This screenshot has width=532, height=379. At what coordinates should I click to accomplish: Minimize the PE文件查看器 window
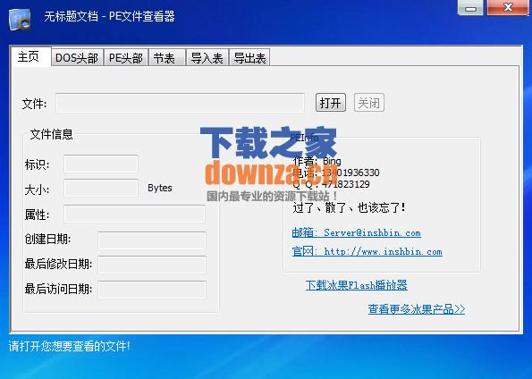(470, 7)
